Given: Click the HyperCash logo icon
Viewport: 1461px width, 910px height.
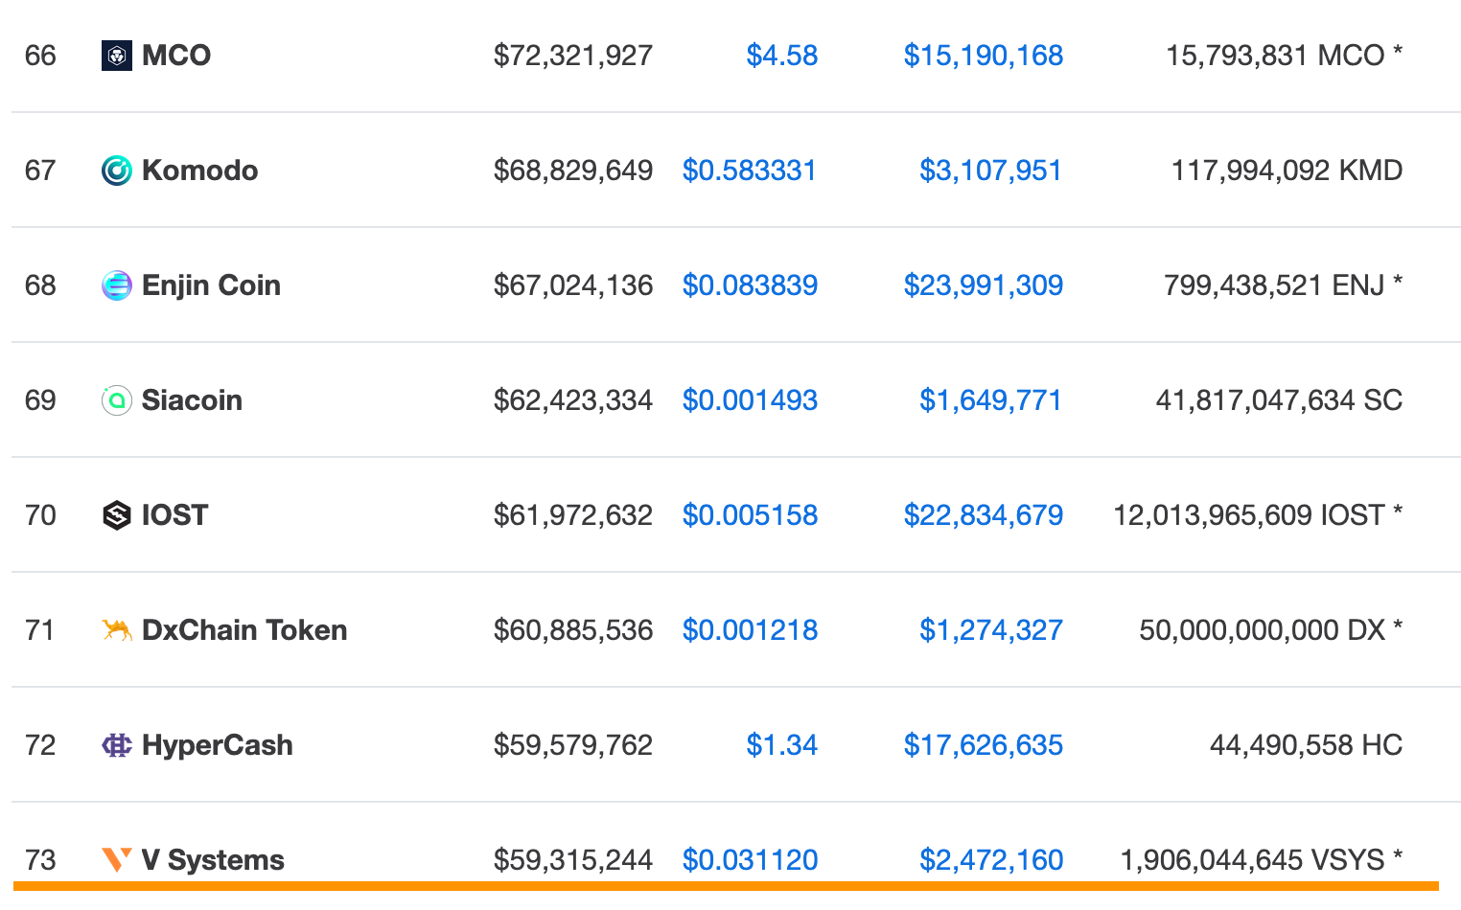Looking at the screenshot, I should 117,745.
